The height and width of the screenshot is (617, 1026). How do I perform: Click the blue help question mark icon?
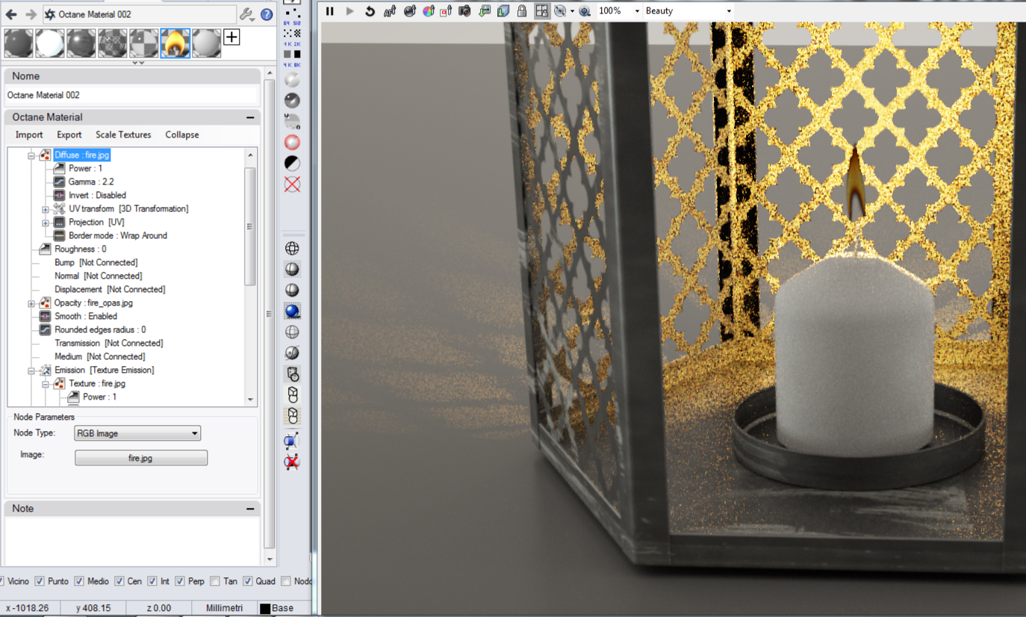pyautogui.click(x=267, y=14)
